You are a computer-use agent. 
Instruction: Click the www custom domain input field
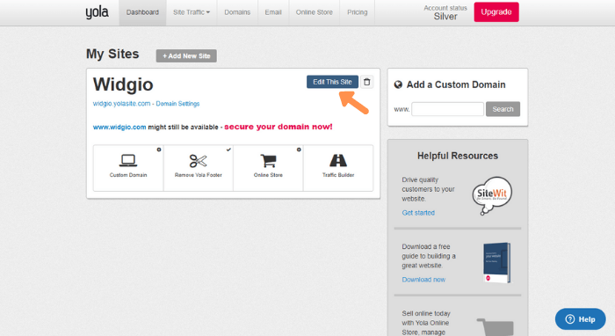(x=447, y=109)
